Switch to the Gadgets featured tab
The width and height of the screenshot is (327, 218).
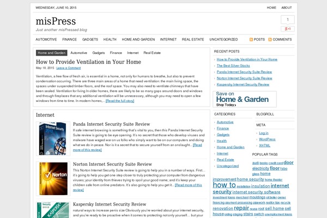coord(99,53)
